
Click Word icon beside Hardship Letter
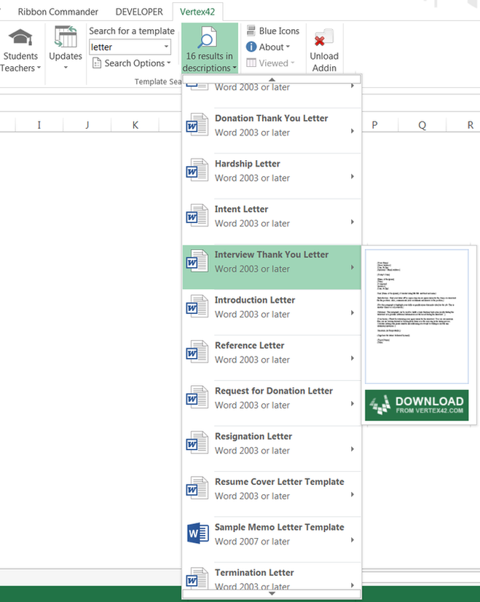pyautogui.click(x=197, y=170)
